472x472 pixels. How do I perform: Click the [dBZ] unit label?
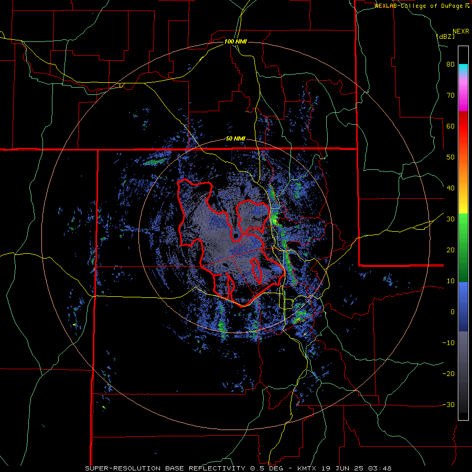445,36
